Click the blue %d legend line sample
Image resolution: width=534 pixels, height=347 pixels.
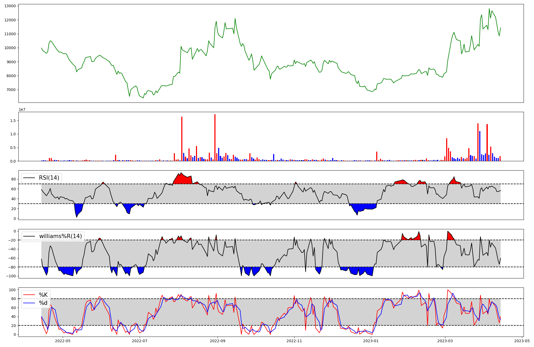click(x=29, y=303)
